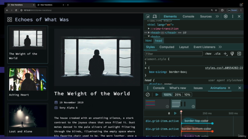Toggle the :hov element state panel

click(x=208, y=54)
